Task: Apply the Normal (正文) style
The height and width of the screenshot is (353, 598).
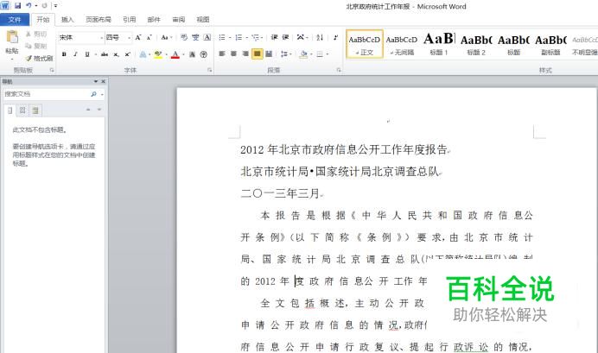Action: (365, 44)
